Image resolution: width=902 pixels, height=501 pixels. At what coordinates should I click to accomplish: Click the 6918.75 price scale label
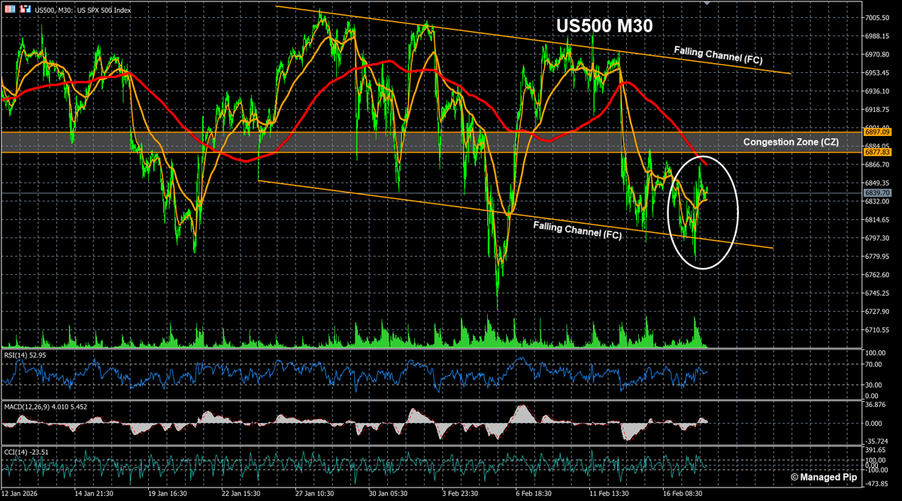pos(877,110)
